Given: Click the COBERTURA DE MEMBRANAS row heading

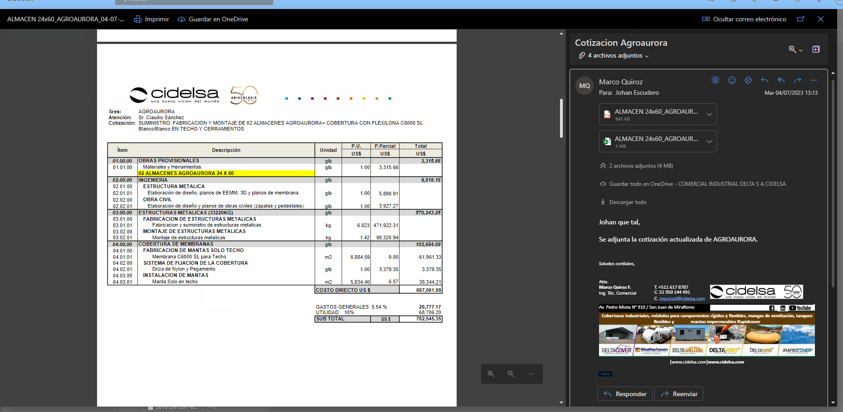Looking at the screenshot, I should [x=176, y=244].
